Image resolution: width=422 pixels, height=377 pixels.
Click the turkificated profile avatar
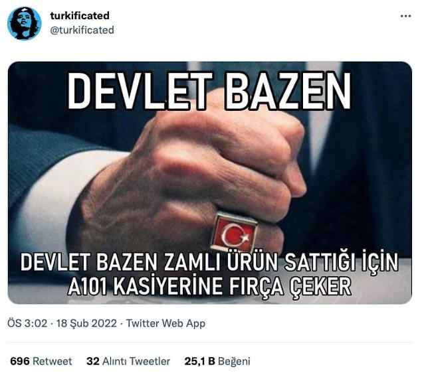tap(25, 23)
